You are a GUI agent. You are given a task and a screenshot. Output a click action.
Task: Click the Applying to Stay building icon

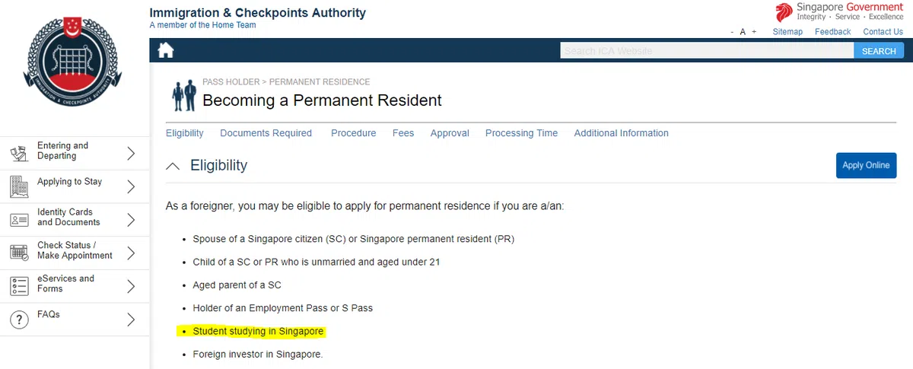[19, 186]
